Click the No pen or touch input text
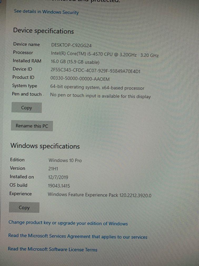The height and width of the screenshot is (266, 199). pyautogui.click(x=100, y=96)
